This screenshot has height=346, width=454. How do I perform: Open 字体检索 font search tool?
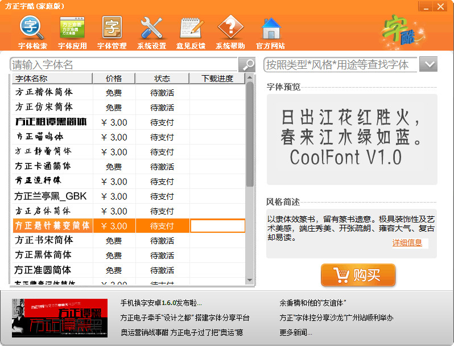coord(32,33)
